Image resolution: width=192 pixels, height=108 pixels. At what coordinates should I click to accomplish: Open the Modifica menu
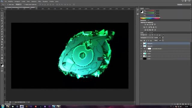coord(10,1)
